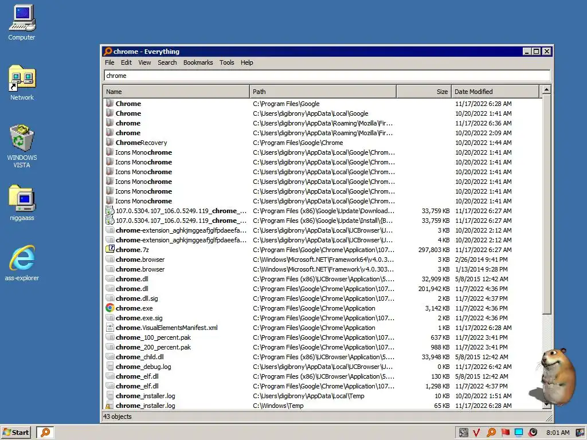Viewport: 587px width, 440px height.
Task: Click the chrome_child.dll file icon
Action: (x=109, y=356)
